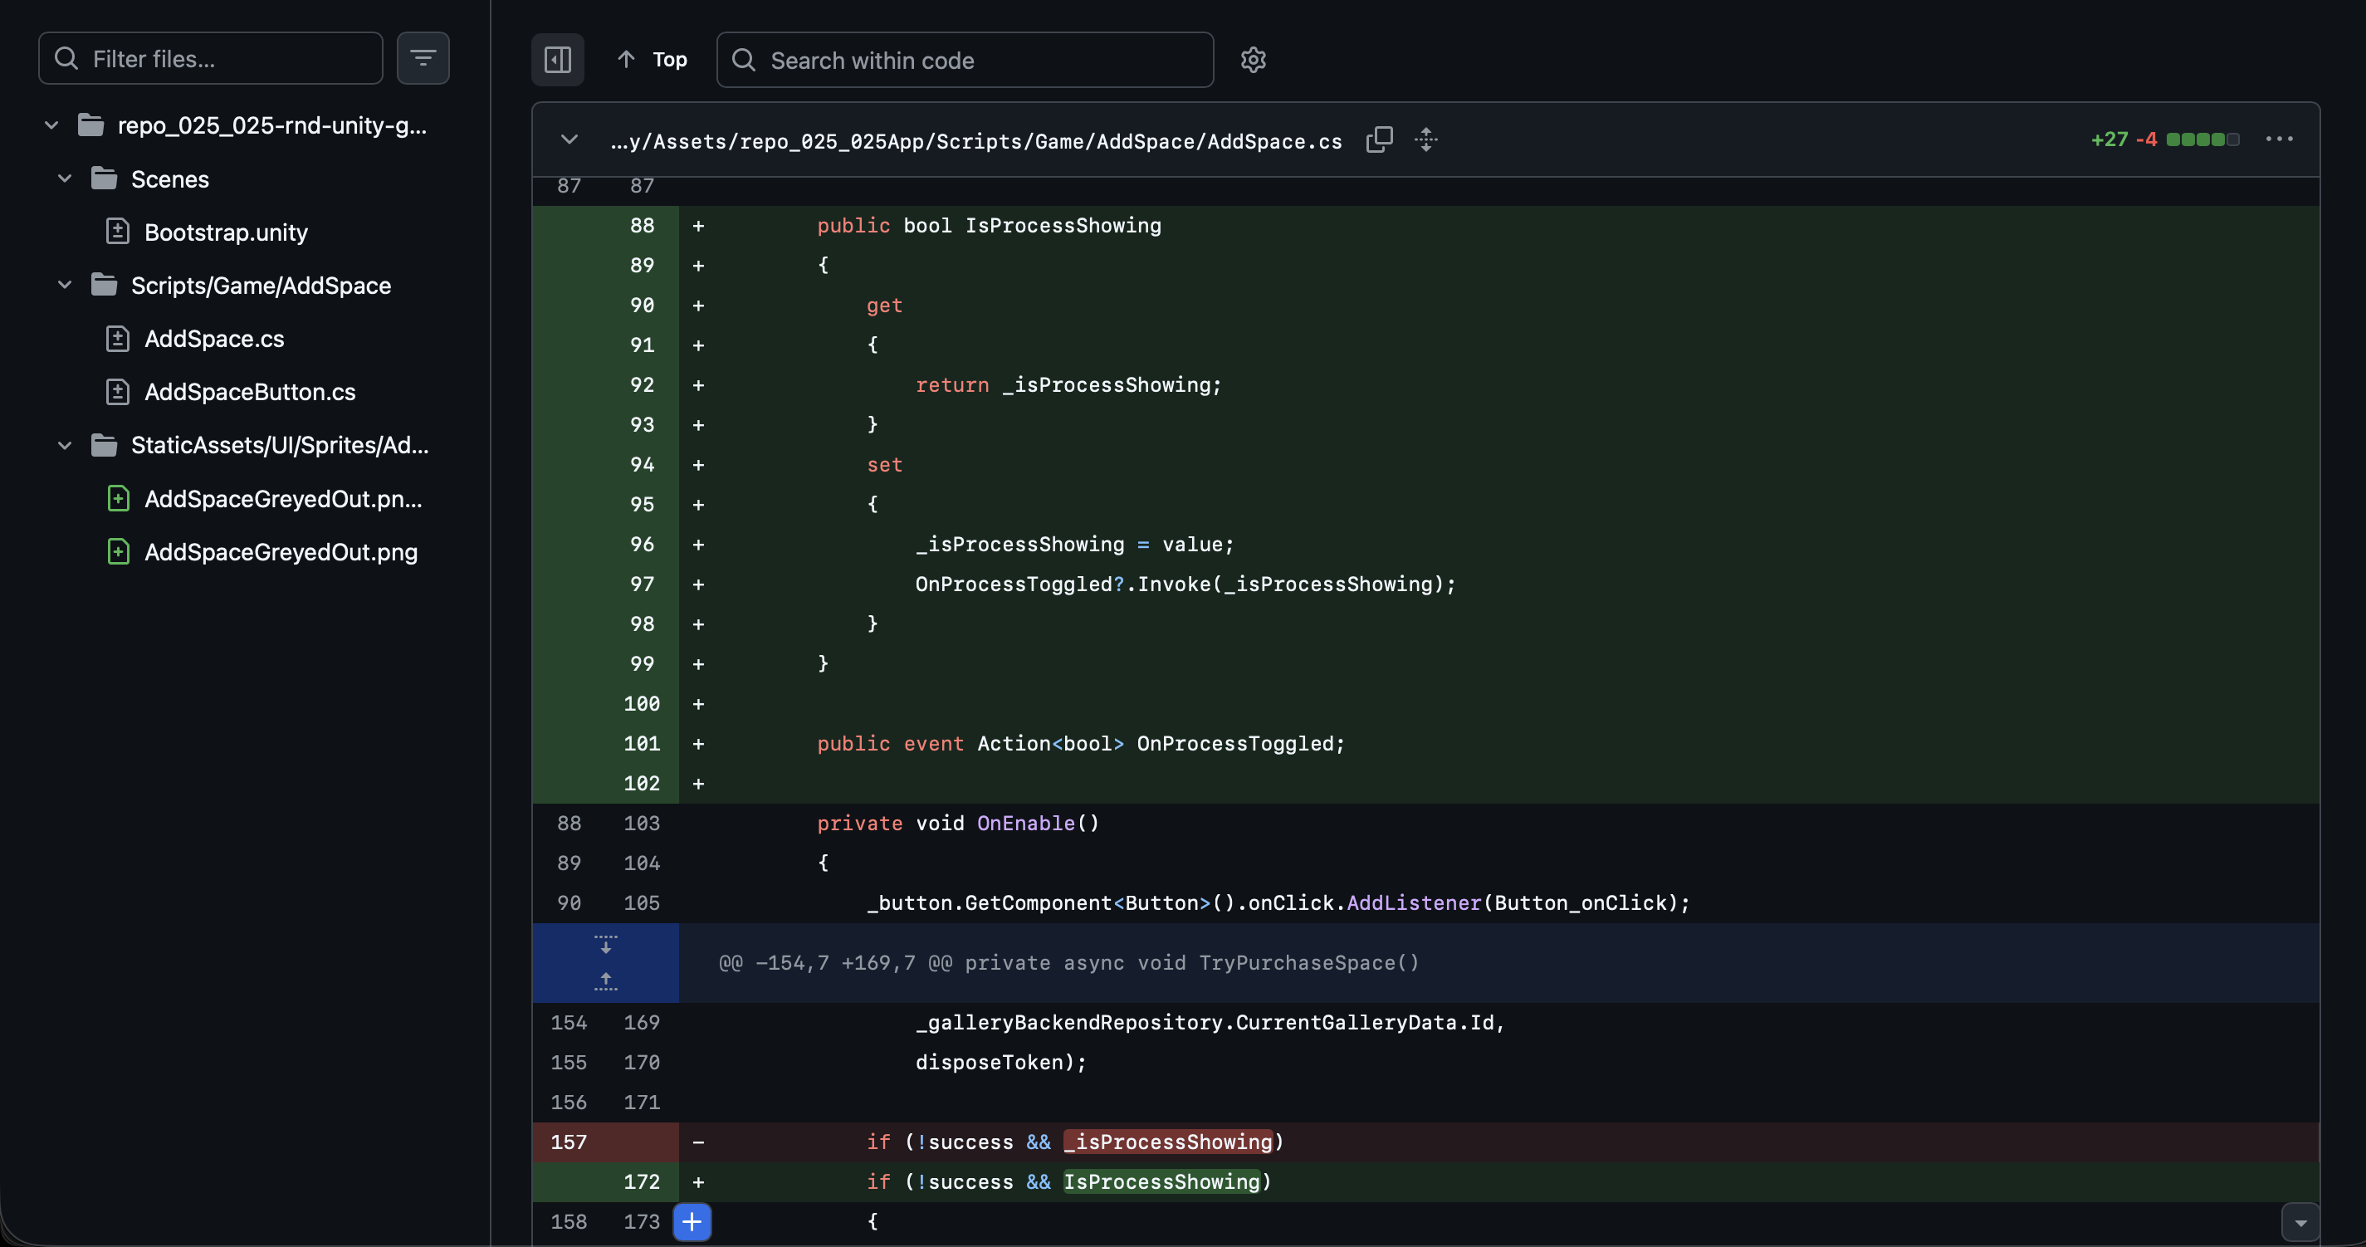This screenshot has height=1247, width=2366.
Task: Click the Scripts/Game/AddSpace folder icon
Action: [104, 285]
